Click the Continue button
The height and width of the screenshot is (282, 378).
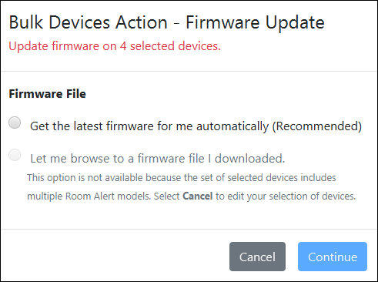click(x=333, y=257)
